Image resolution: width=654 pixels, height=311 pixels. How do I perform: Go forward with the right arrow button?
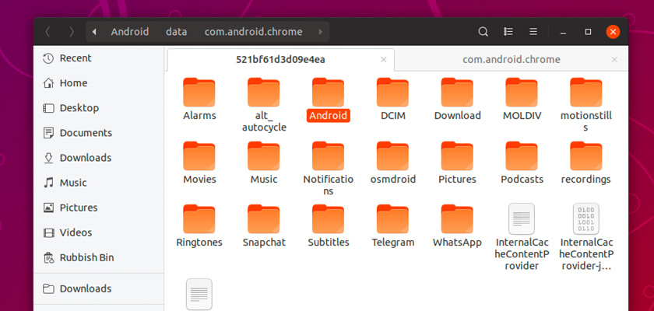tap(72, 32)
